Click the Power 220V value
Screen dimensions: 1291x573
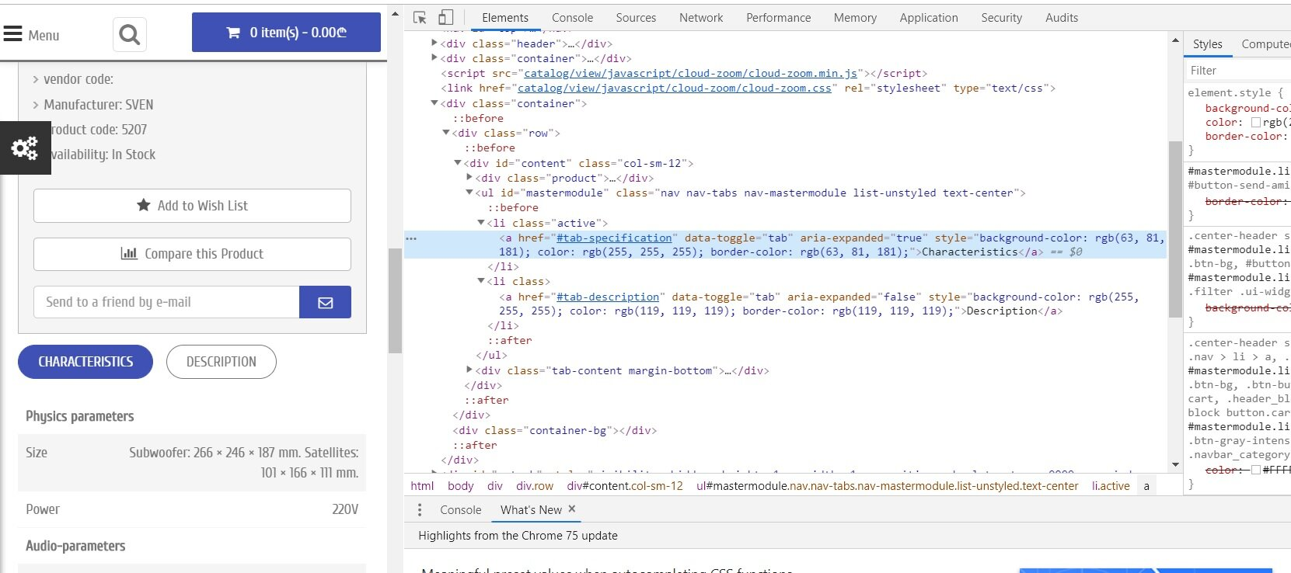point(345,509)
